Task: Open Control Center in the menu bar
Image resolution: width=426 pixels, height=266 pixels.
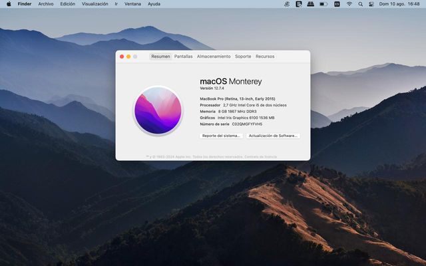Action: 371,4
